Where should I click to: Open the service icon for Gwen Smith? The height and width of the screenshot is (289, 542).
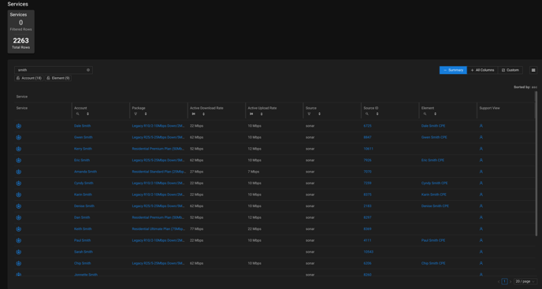coord(19,137)
